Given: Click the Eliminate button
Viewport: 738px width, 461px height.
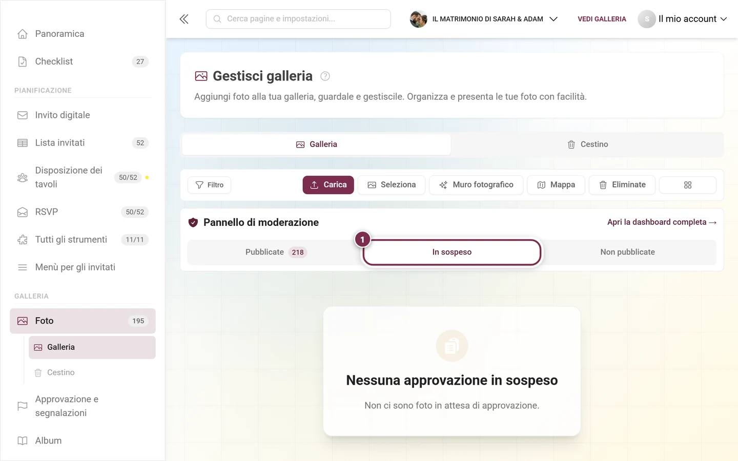Looking at the screenshot, I should (x=622, y=185).
